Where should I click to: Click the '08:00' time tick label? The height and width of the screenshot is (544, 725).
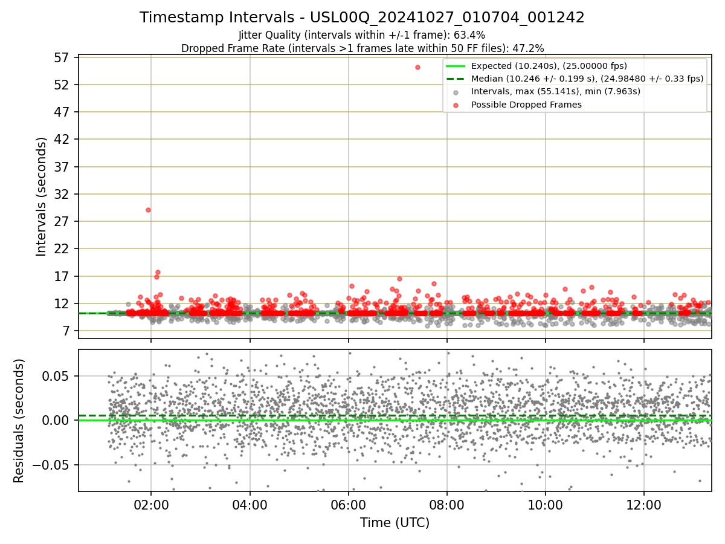(447, 505)
